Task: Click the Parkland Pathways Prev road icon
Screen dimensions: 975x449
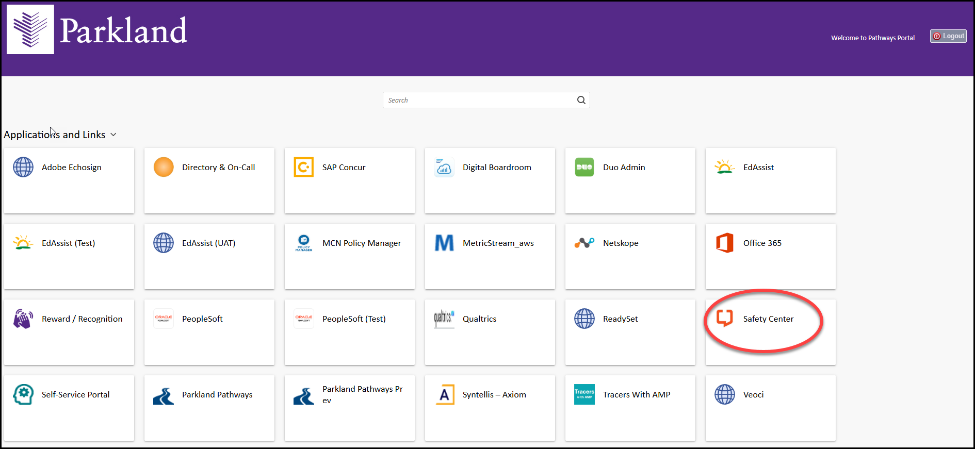Action: [304, 395]
